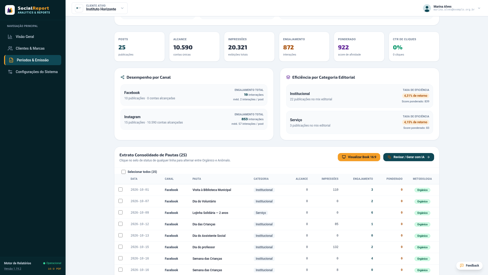The width and height of the screenshot is (488, 275).
Task: Click the 4,15% de retorno badge
Action: coord(416,122)
